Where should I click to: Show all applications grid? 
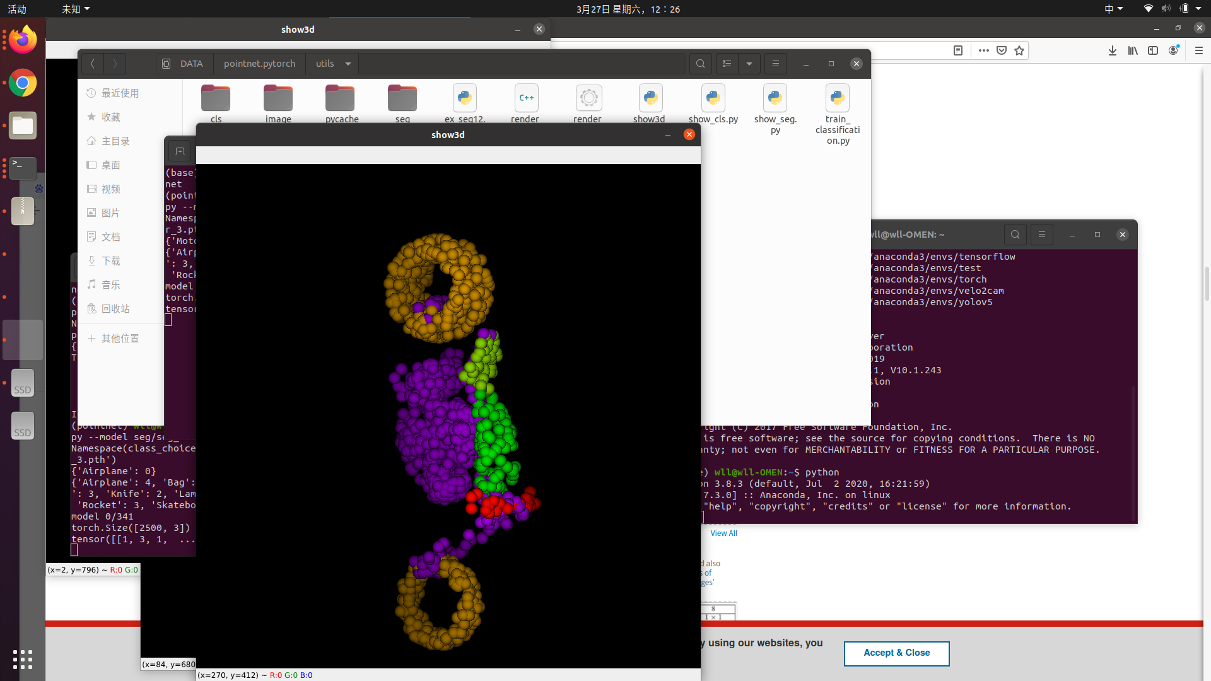coord(23,660)
